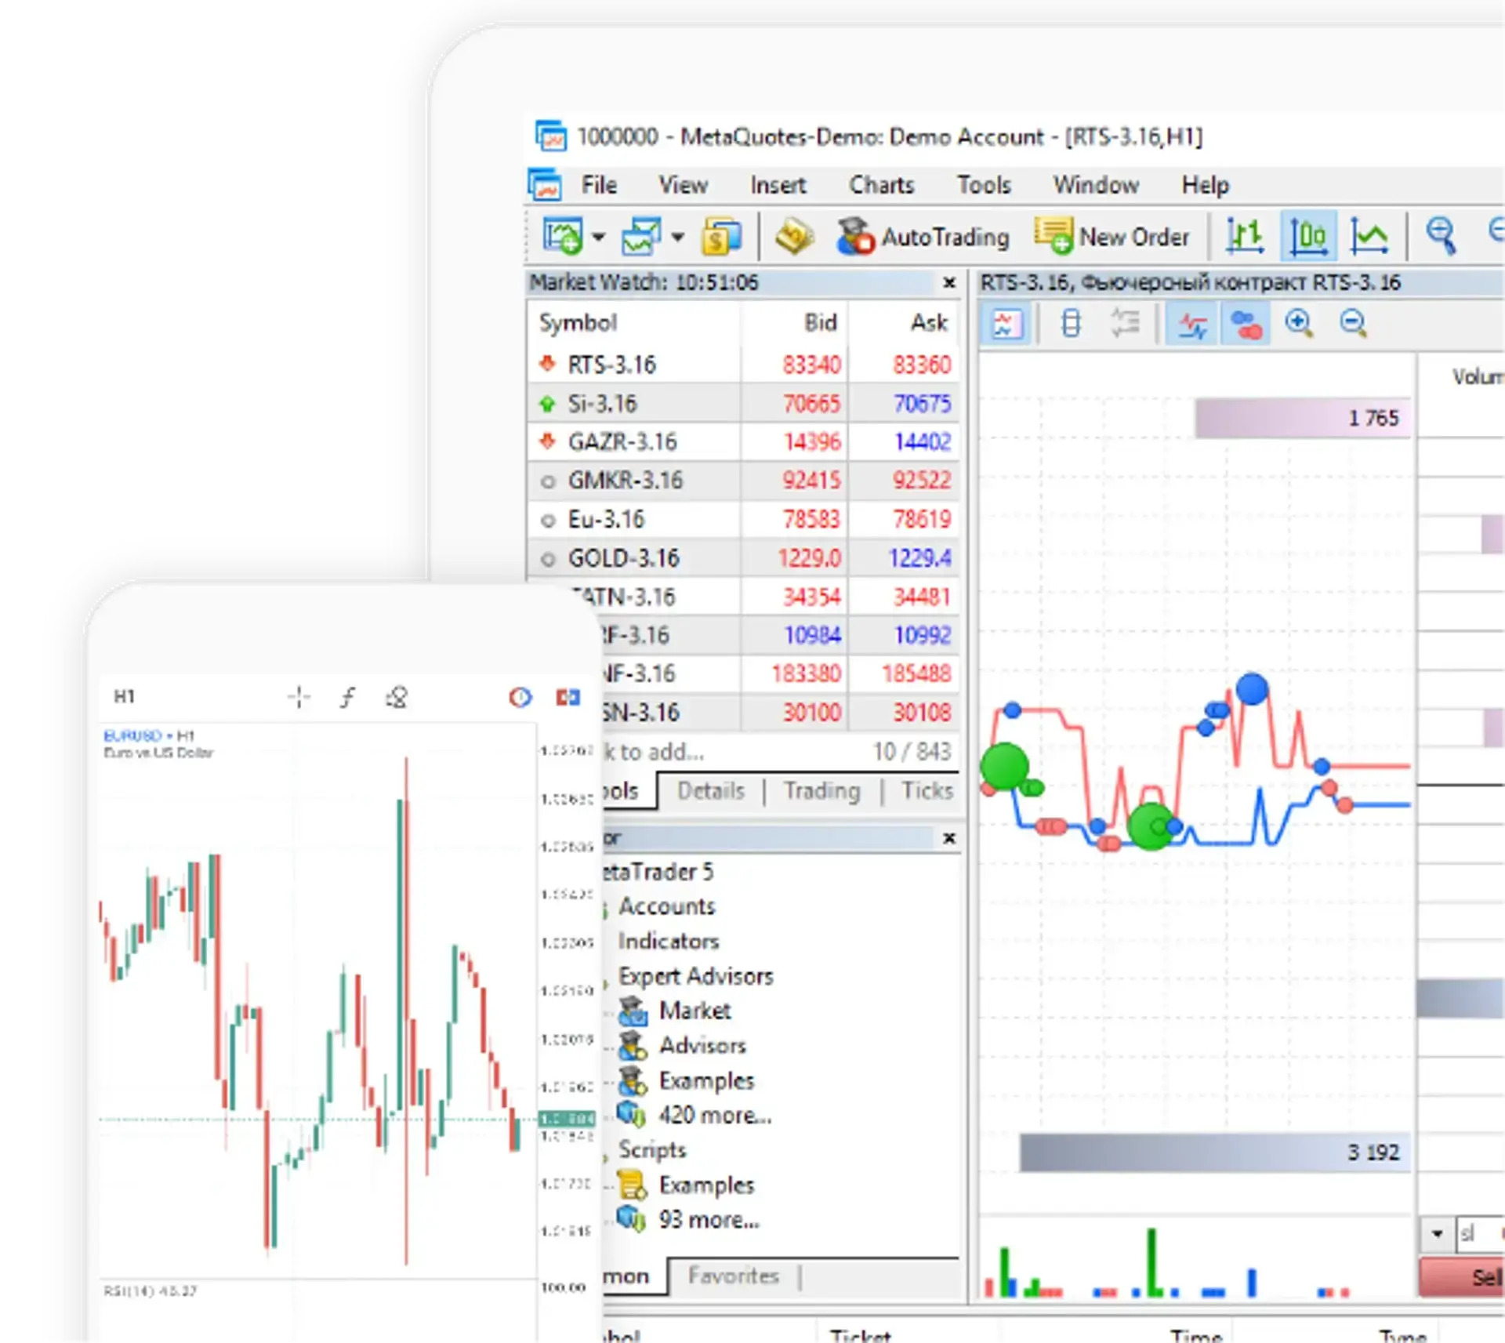Image resolution: width=1505 pixels, height=1343 pixels.
Task: Open the sl combo box dropdown arrow
Action: click(x=1437, y=1233)
